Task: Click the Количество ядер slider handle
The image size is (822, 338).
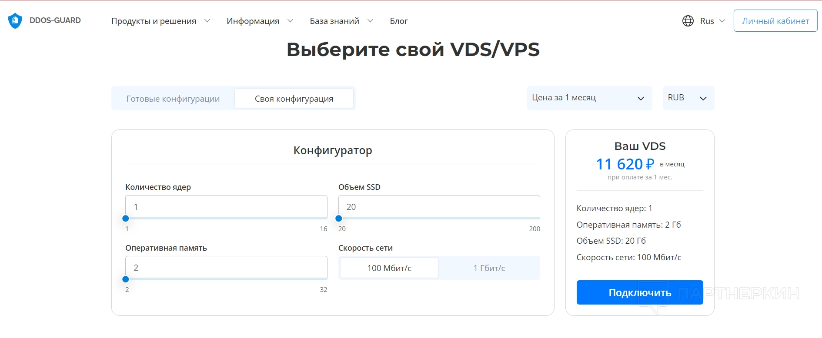Action: click(126, 219)
